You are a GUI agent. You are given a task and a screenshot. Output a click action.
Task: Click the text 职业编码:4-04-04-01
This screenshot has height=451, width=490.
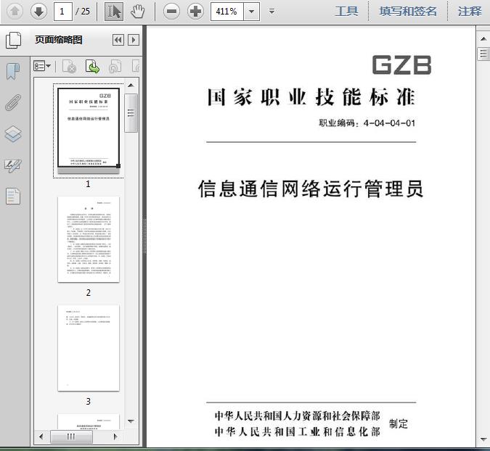(367, 123)
